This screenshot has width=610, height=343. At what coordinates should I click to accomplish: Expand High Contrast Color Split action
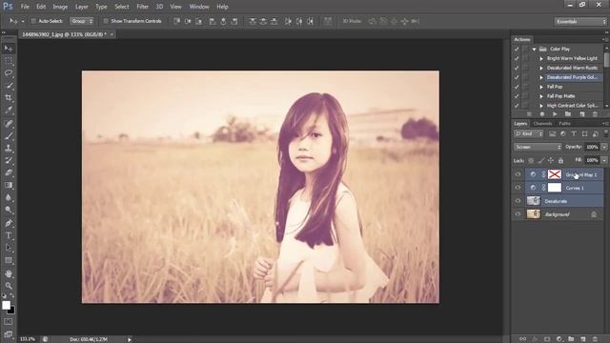tap(541, 106)
